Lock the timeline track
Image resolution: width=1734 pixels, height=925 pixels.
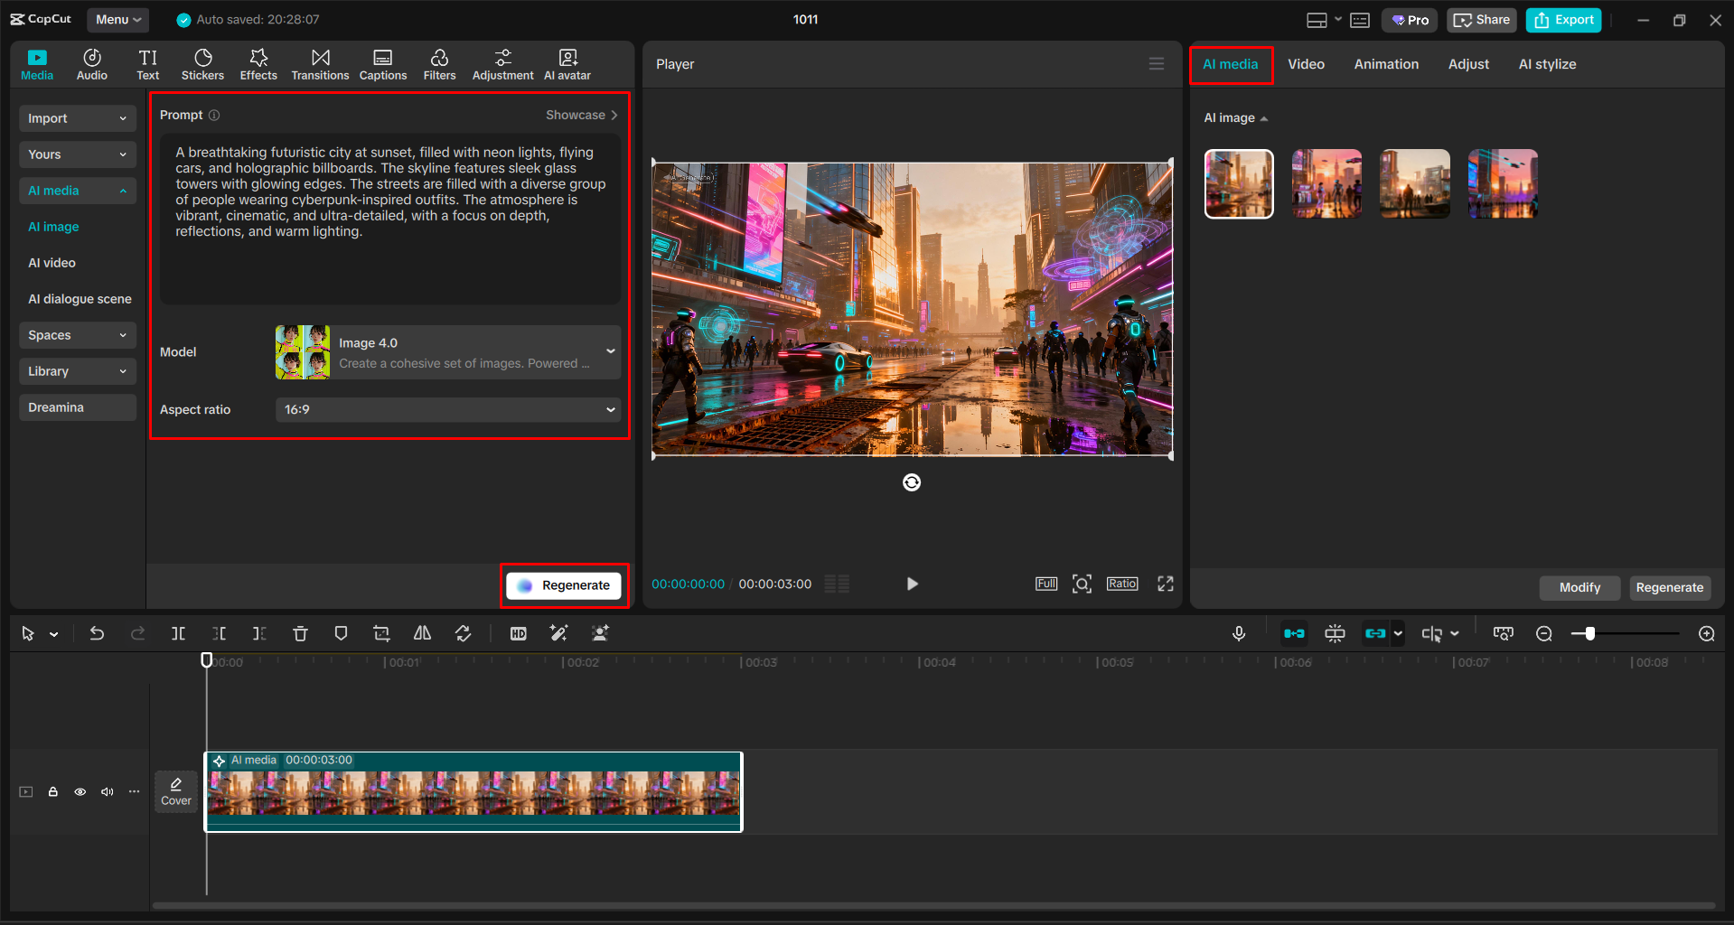(x=52, y=791)
